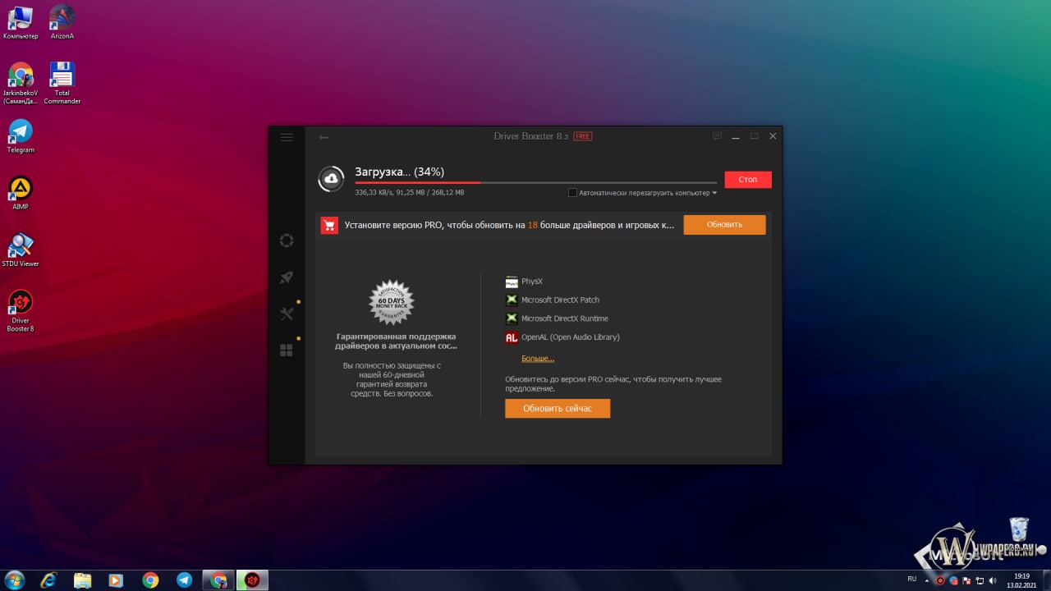Open Telegram from the taskbar

point(185,580)
